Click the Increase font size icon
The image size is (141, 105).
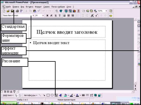92,16
